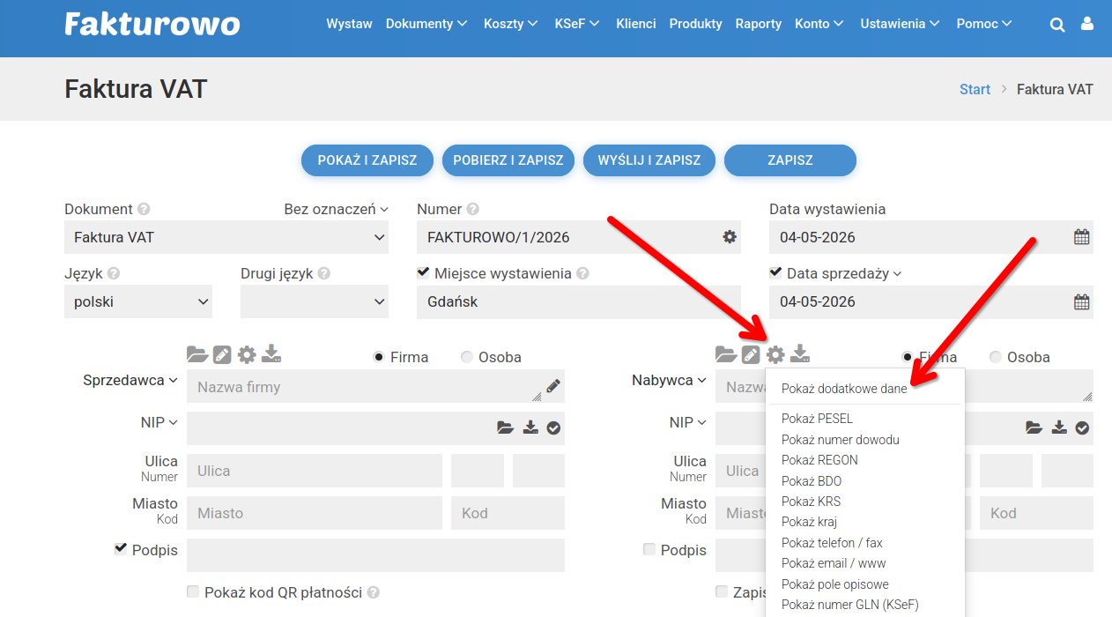Expand Nabywca label dropdown
Image resolution: width=1112 pixels, height=617 pixels.
pos(670,380)
